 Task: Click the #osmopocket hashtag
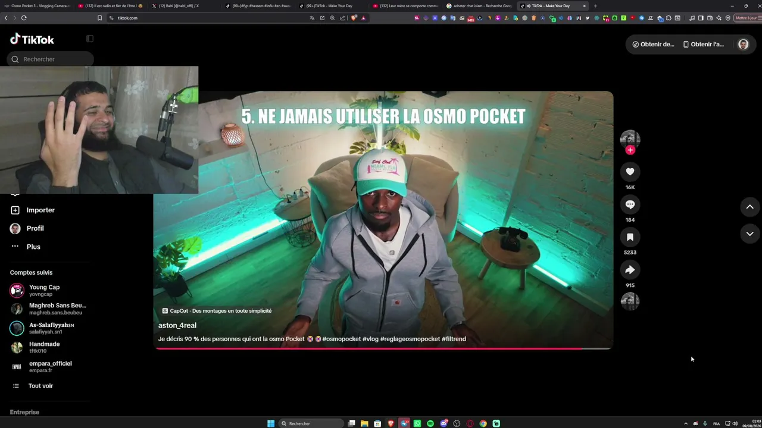point(342,339)
